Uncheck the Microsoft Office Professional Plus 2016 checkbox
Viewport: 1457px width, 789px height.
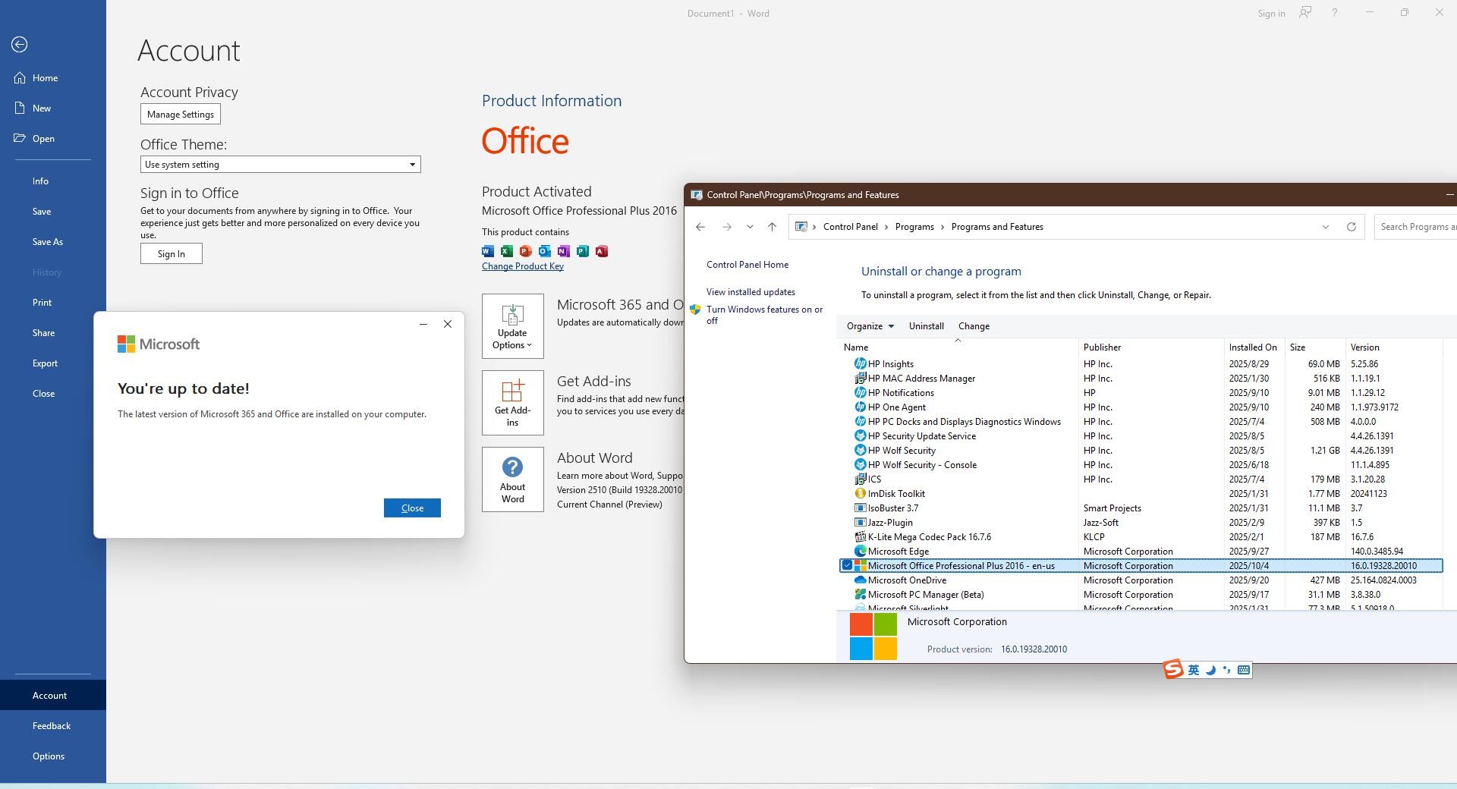(847, 566)
